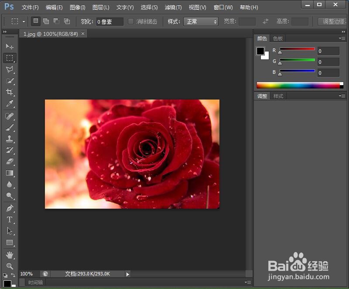Viewport: 349px width, 289px height.
Task: Select the 颜色 color tab
Action: (x=262, y=38)
